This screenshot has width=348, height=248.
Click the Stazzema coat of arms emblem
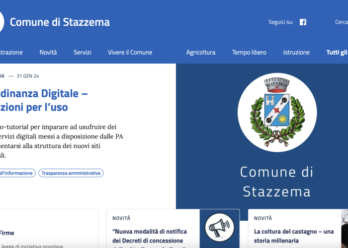pos(277,113)
